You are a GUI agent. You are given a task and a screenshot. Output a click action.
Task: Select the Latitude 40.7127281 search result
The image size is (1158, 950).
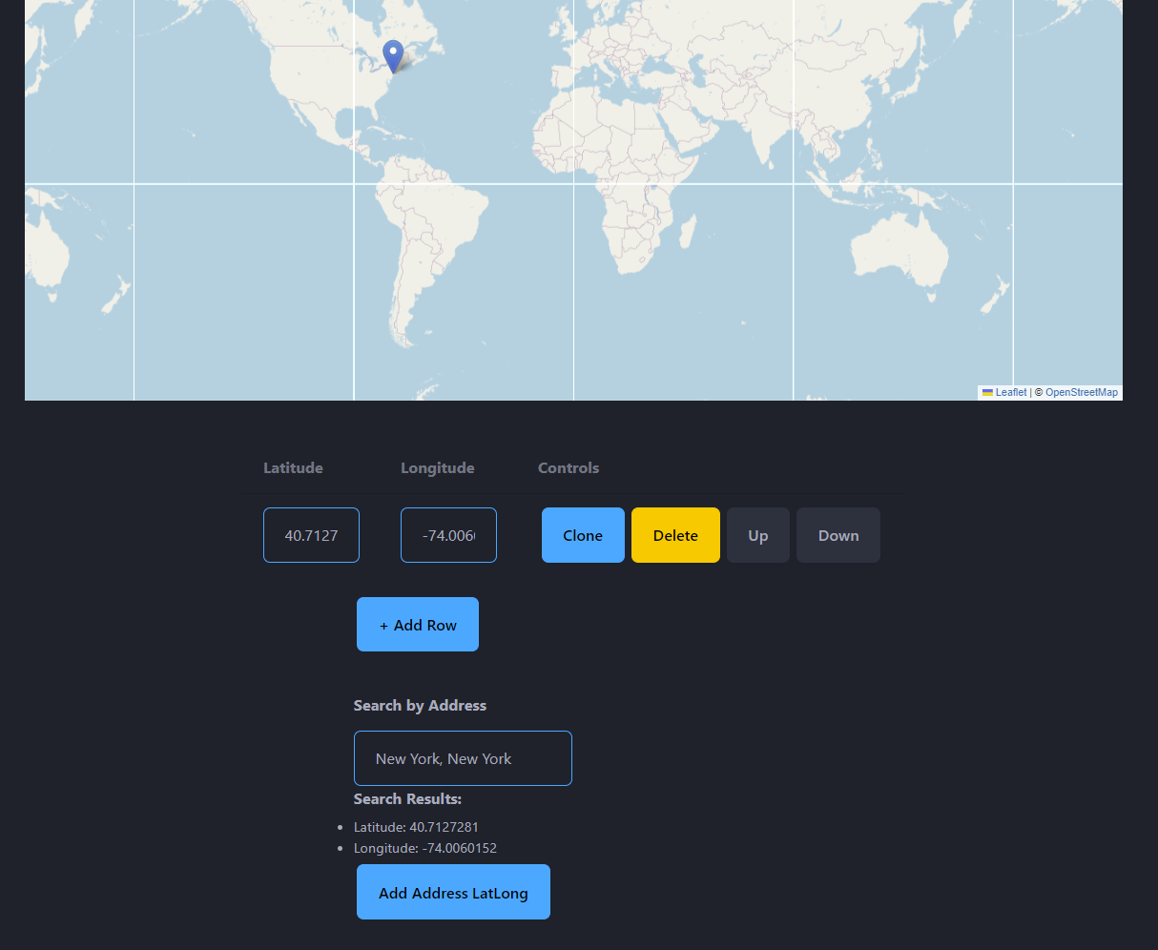click(416, 827)
